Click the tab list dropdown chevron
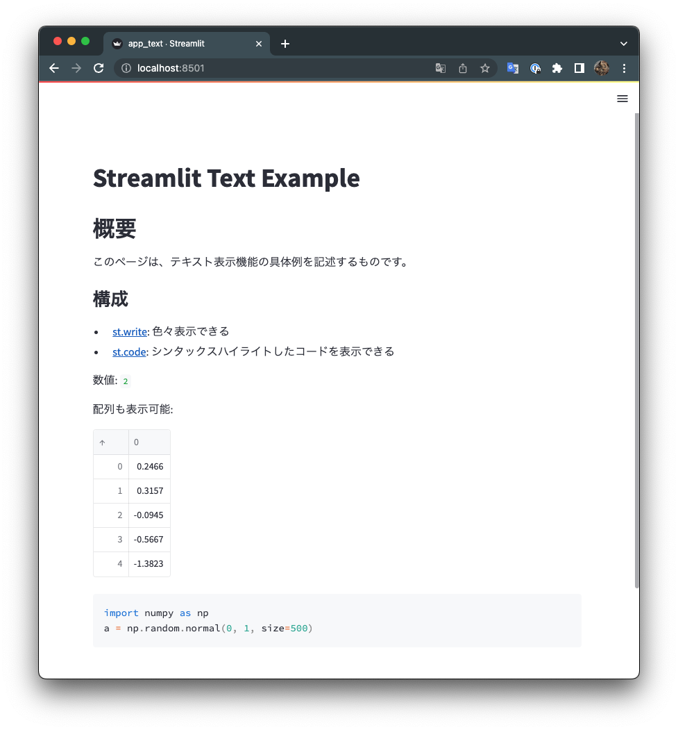678x730 pixels. pos(622,42)
